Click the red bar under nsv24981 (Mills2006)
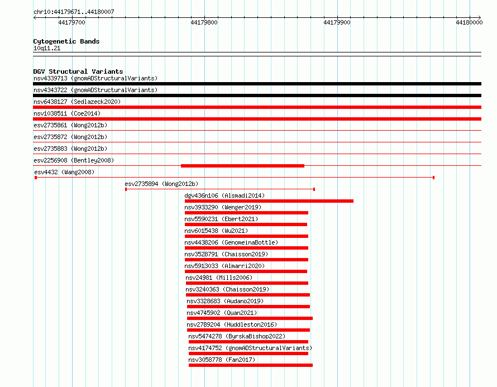This screenshot has width=497, height=387. pos(247,283)
